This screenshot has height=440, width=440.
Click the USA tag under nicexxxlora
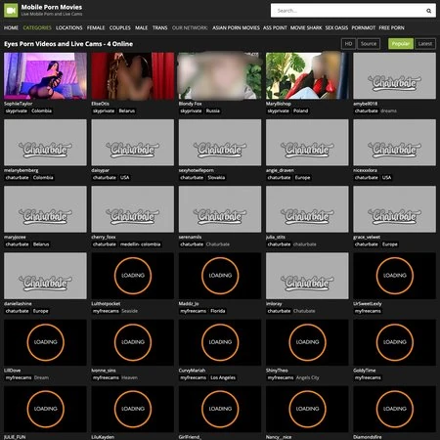click(x=386, y=178)
